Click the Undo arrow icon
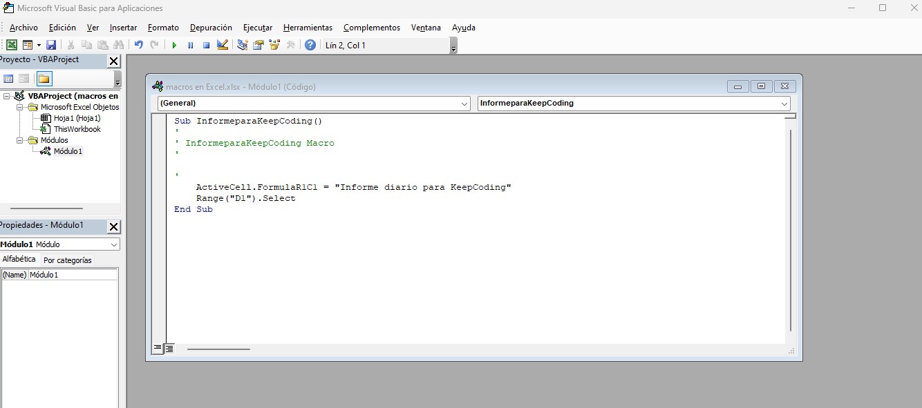 [138, 45]
